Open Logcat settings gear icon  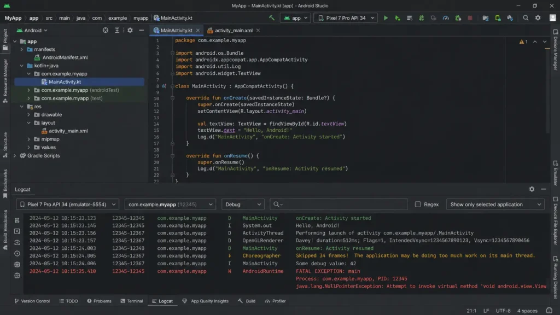[x=532, y=189]
